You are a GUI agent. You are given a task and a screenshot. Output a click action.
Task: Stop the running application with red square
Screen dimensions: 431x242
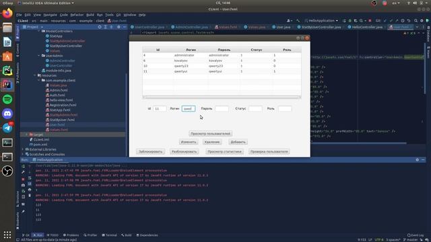[x=370, y=21]
